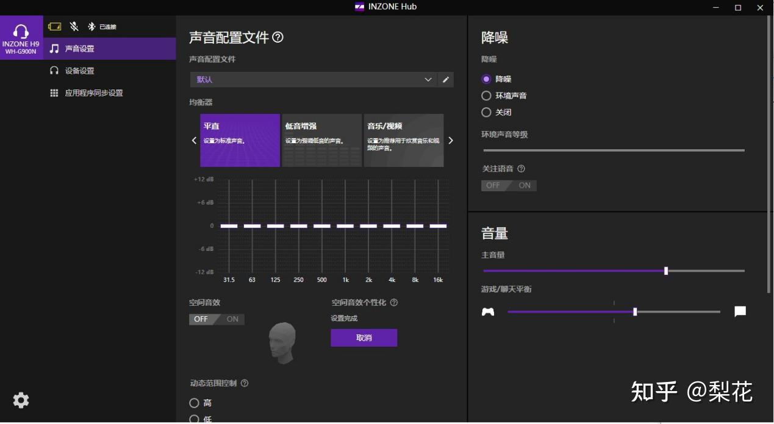The width and height of the screenshot is (774, 424).
Task: Select 降噪 noise cancelling radio option
Action: (486, 79)
